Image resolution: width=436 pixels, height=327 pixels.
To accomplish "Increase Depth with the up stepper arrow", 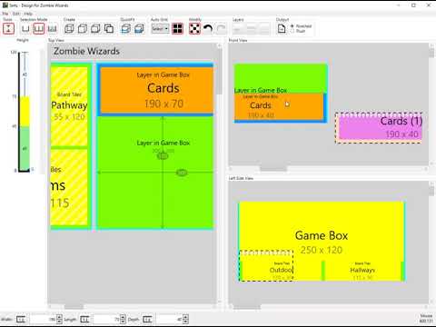I will point(185,317).
